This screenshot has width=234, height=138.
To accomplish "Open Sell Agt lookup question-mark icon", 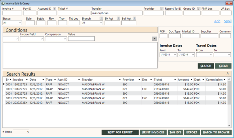I will [134, 18].
